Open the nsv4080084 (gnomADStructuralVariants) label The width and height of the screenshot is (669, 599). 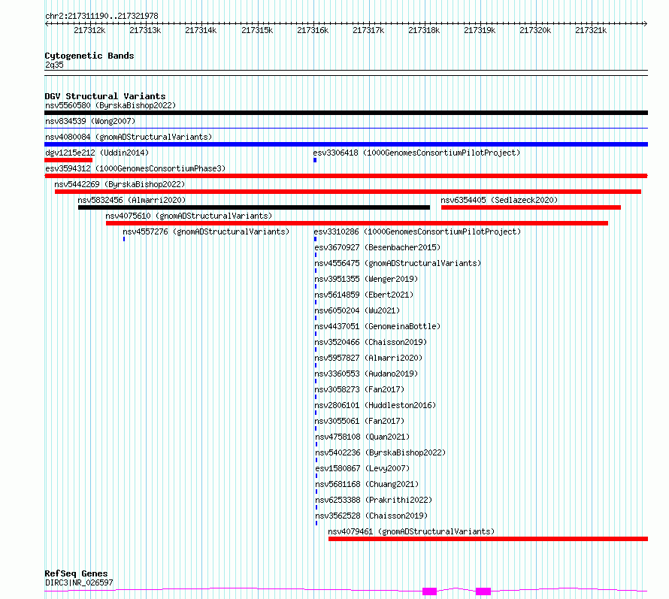pos(129,137)
